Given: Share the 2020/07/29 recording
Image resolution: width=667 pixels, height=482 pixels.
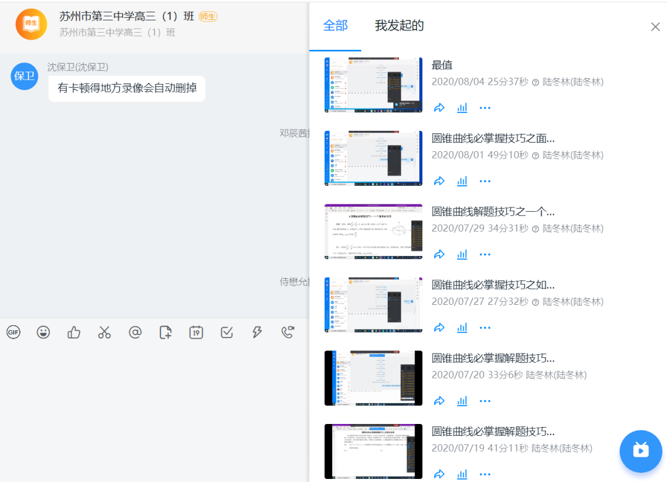Looking at the screenshot, I should pos(439,255).
